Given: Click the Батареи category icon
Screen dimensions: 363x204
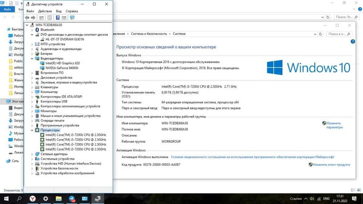Looking at the screenshot, I should (37, 54).
